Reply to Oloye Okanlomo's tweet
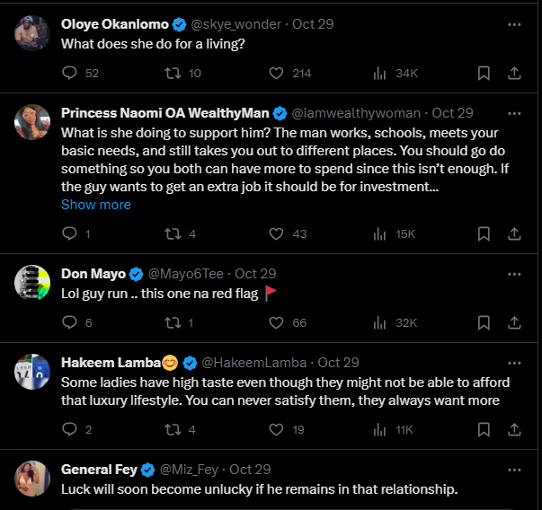 tap(69, 73)
